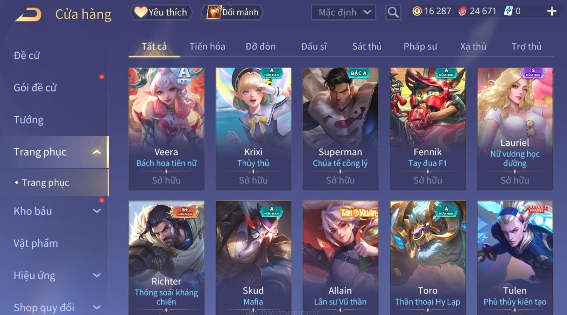Open the Mặc định sort dropdown

[x=344, y=12]
